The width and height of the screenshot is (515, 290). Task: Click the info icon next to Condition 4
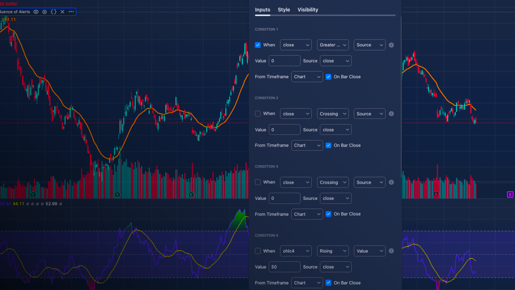(x=391, y=251)
